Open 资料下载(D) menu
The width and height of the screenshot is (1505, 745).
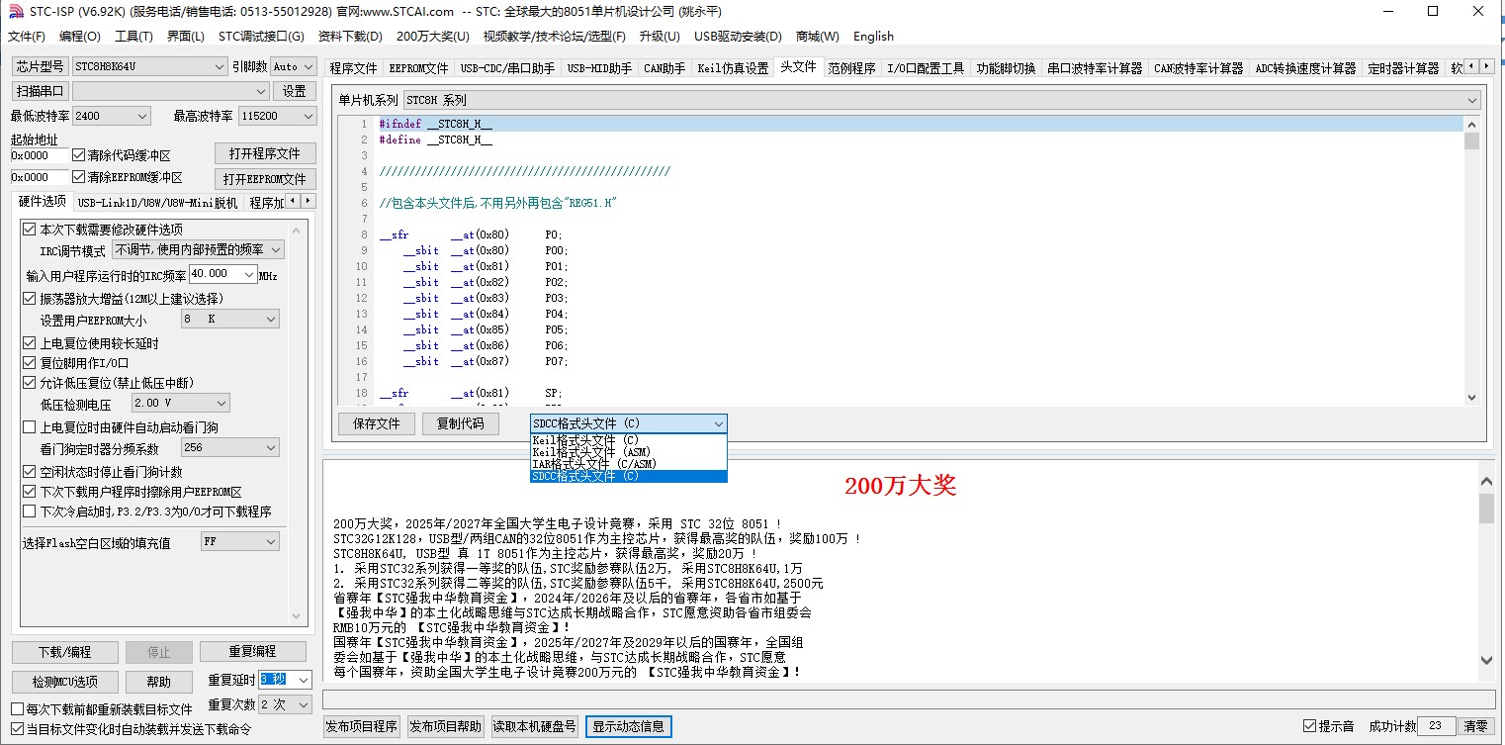tap(350, 37)
